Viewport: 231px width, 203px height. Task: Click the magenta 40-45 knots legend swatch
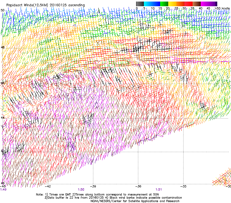pos(205,4)
